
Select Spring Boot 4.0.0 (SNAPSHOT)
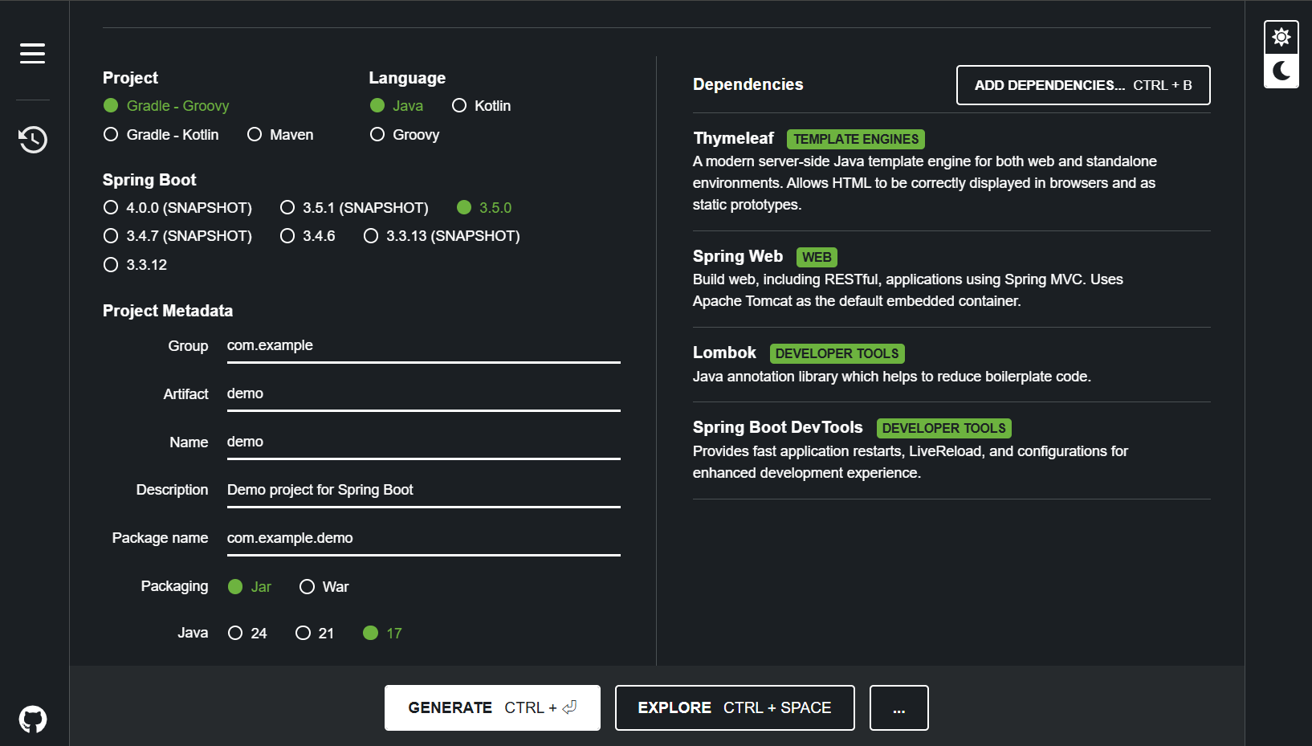click(x=177, y=208)
